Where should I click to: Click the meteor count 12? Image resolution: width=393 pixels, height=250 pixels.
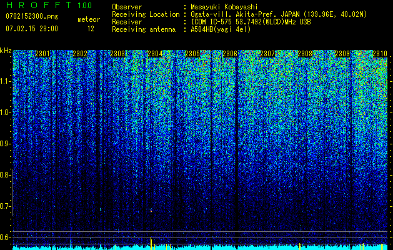coord(91,29)
